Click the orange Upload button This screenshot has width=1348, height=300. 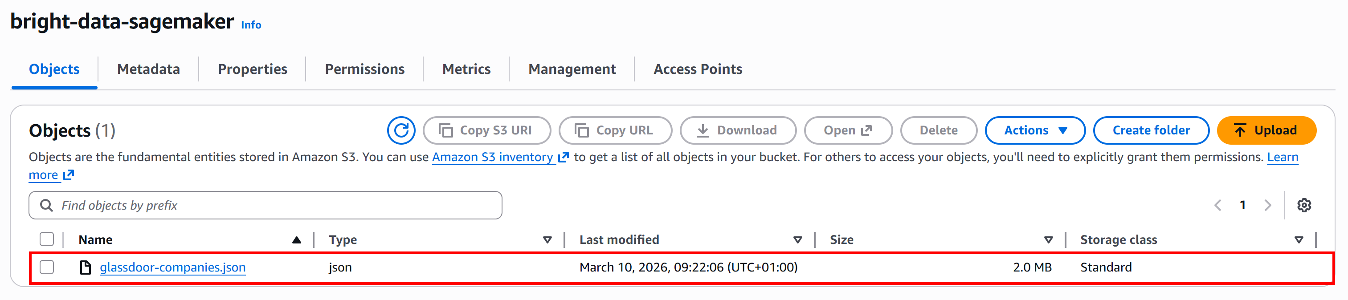click(x=1266, y=130)
